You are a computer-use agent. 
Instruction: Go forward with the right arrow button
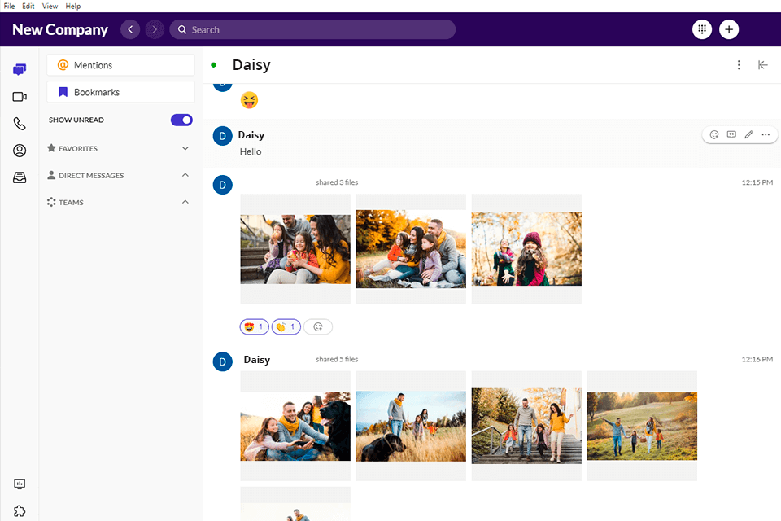155,29
